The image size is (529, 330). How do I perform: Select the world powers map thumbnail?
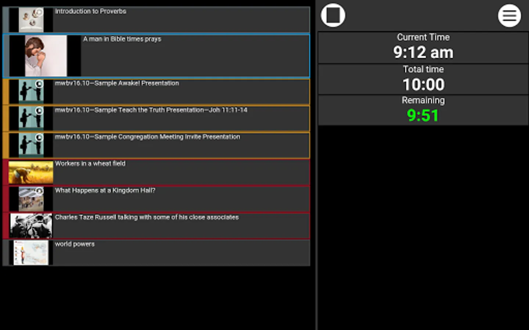pyautogui.click(x=31, y=253)
